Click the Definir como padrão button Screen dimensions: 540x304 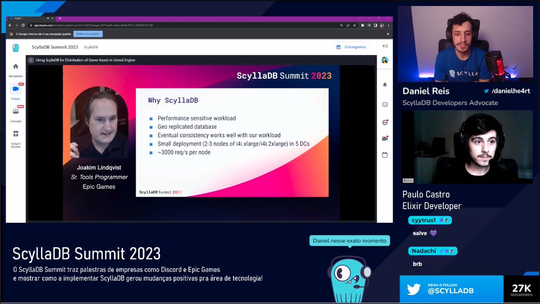pyautogui.click(x=87, y=33)
